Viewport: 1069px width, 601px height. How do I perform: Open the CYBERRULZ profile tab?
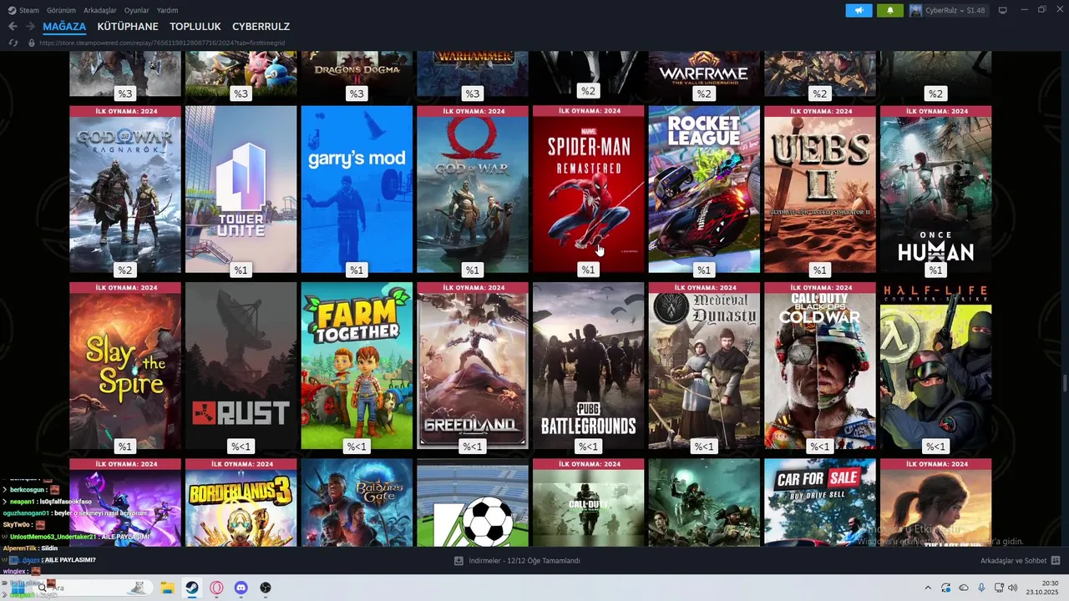click(x=261, y=27)
